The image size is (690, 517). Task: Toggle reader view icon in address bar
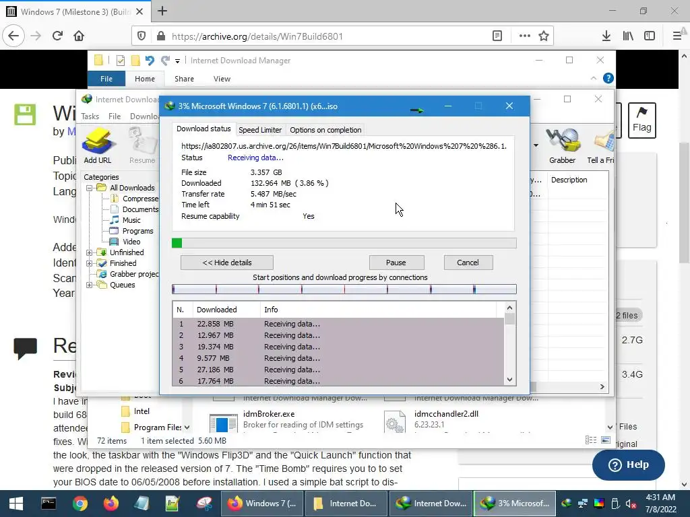pos(497,36)
